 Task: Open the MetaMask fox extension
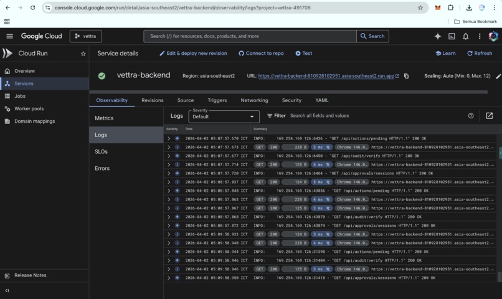coord(438,7)
